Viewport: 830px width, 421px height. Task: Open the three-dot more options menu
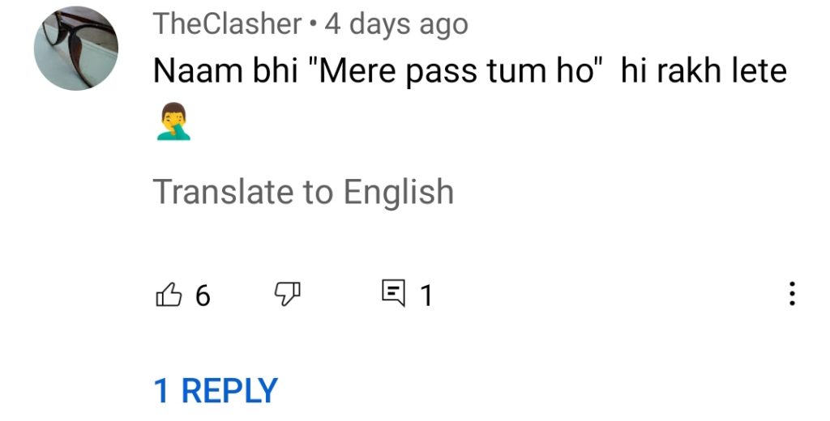(792, 294)
